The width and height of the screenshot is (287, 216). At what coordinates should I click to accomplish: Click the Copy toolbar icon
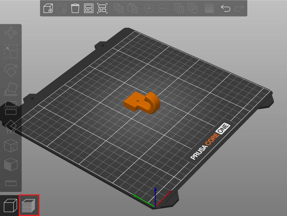pos(119,8)
